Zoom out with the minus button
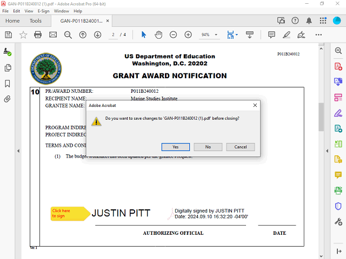Screen dimensions: 346x259 pos(173,35)
